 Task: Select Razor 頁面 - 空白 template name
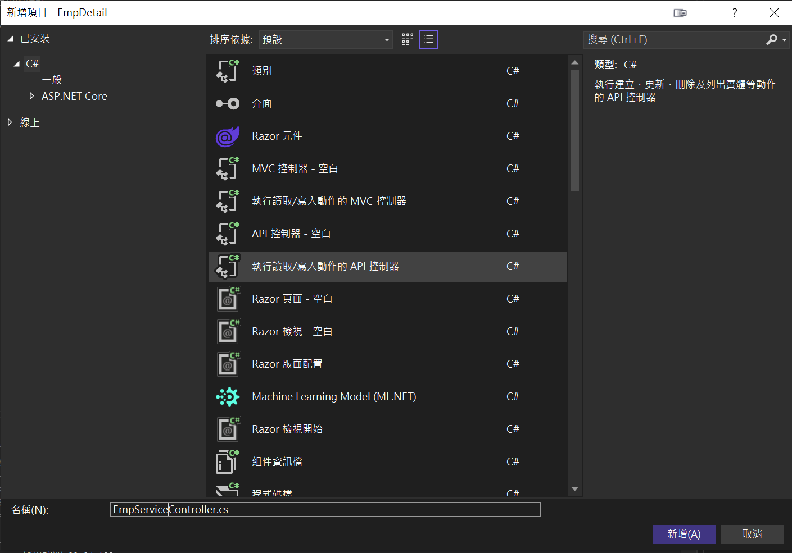[x=292, y=299]
